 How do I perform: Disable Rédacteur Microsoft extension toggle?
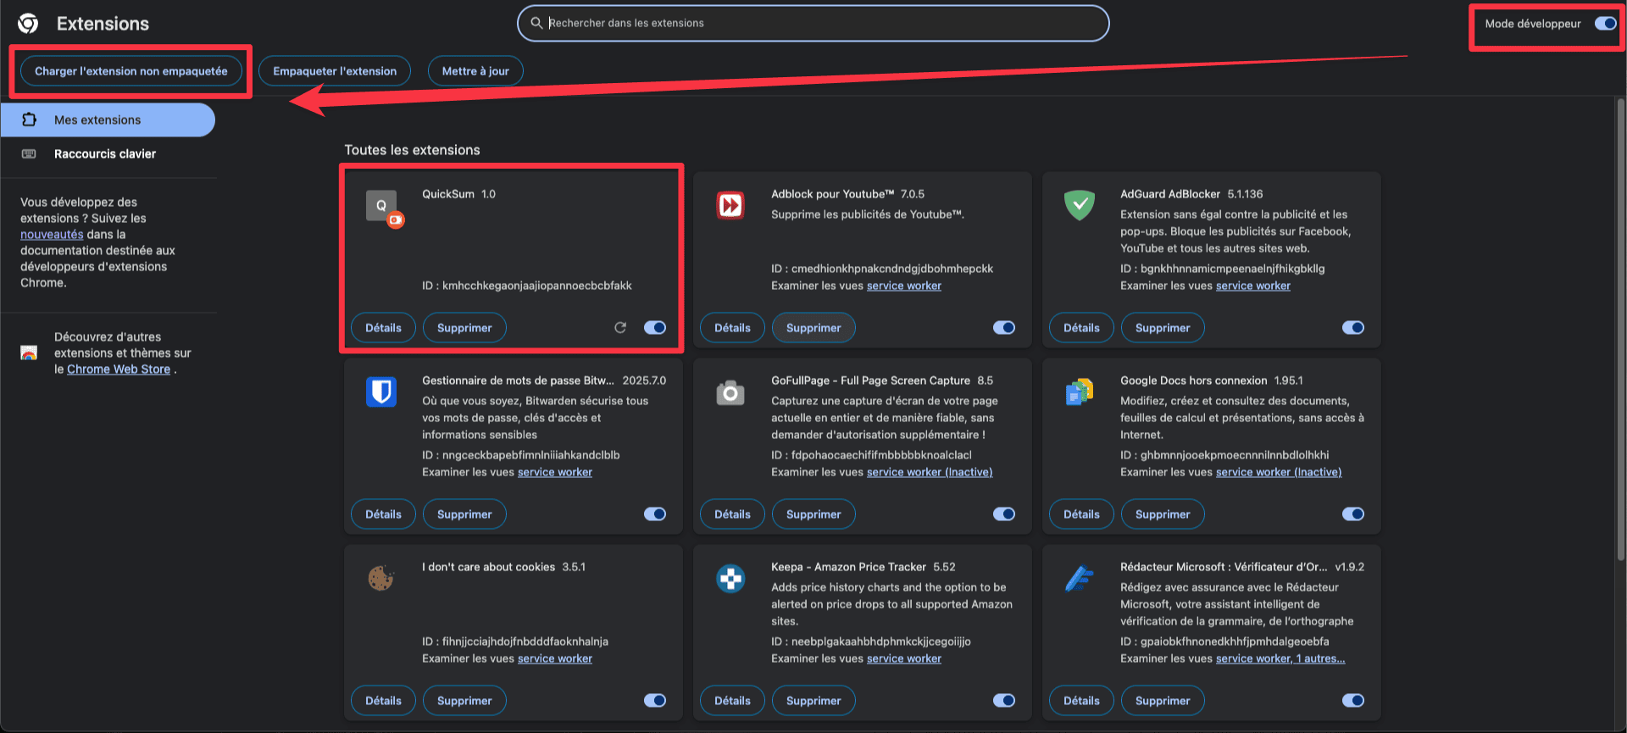pyautogui.click(x=1353, y=701)
